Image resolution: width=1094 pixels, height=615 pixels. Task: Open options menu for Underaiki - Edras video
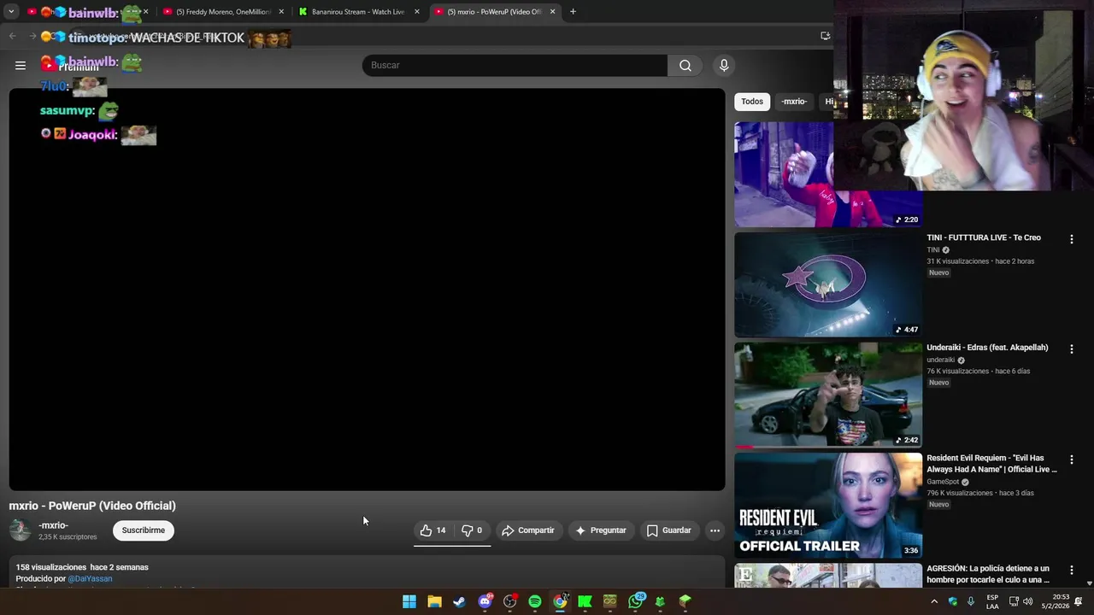coord(1071,349)
